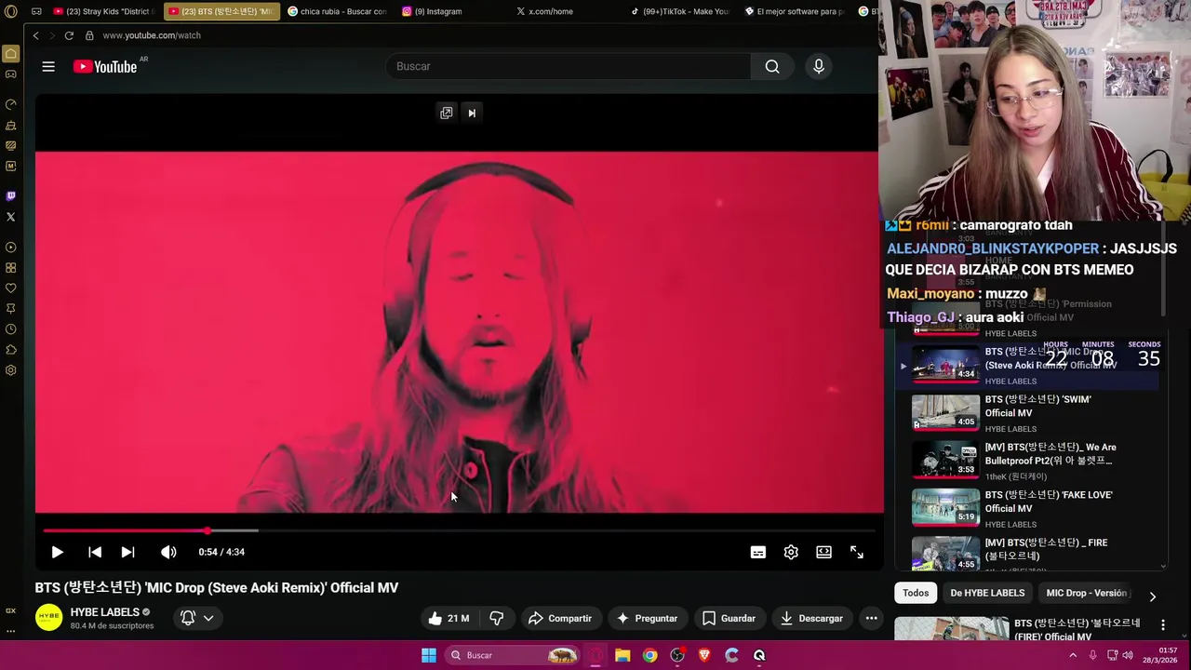Open the Windows Start button
The height and width of the screenshot is (670, 1191).
429,655
